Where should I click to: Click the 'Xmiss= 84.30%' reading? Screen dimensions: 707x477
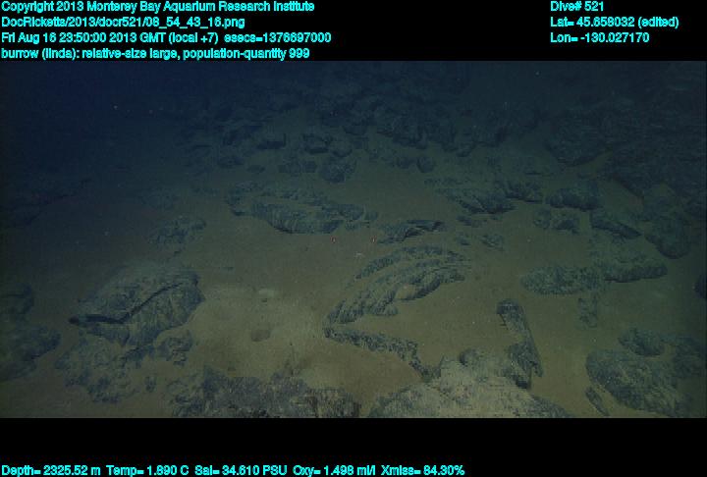point(422,471)
